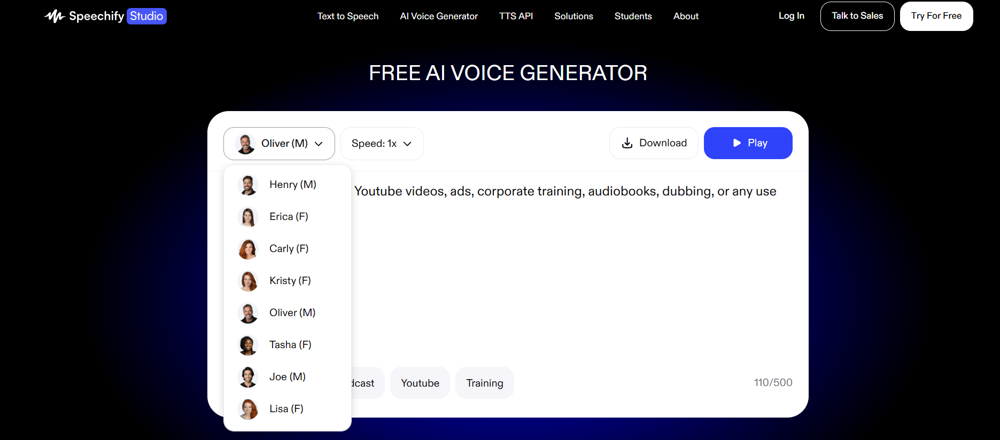
Task: Click the Try For Free button
Action: pos(936,16)
